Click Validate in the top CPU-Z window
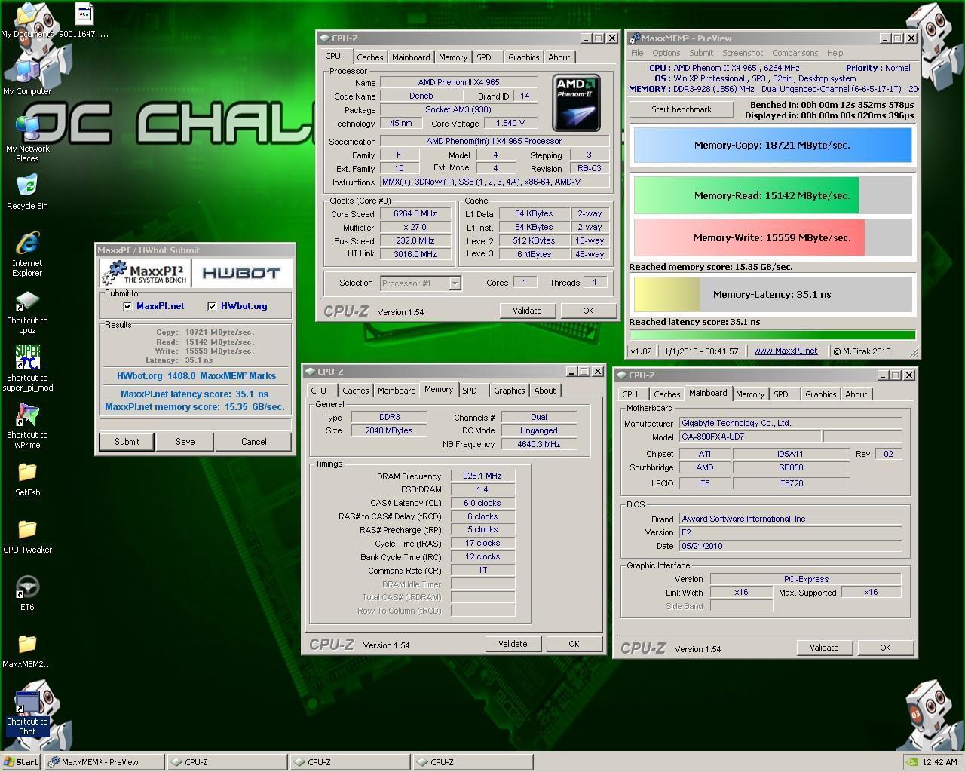The height and width of the screenshot is (772, 965). [x=527, y=311]
